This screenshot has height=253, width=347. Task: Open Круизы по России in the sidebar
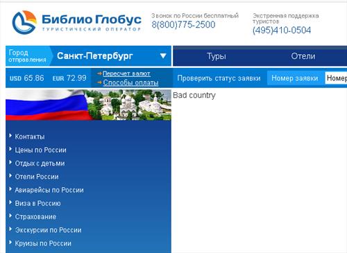pos(43,243)
